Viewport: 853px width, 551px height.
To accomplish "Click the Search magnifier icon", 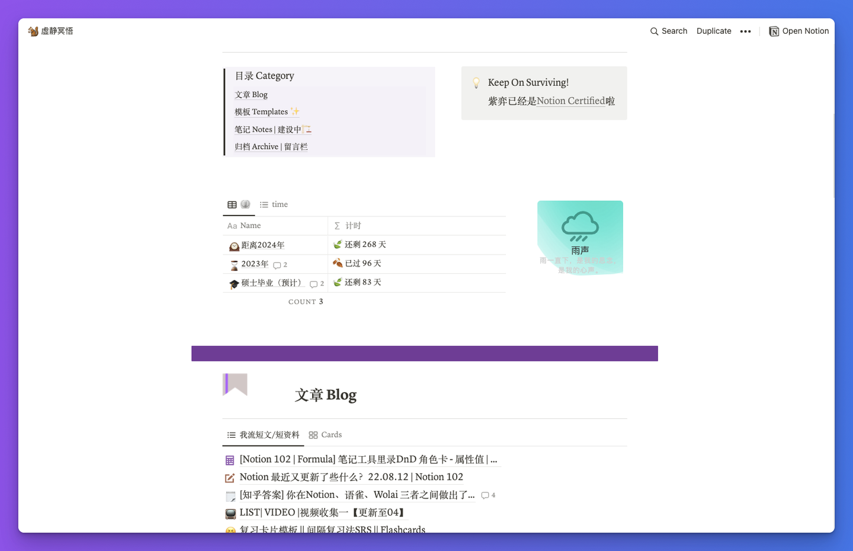I will point(654,31).
